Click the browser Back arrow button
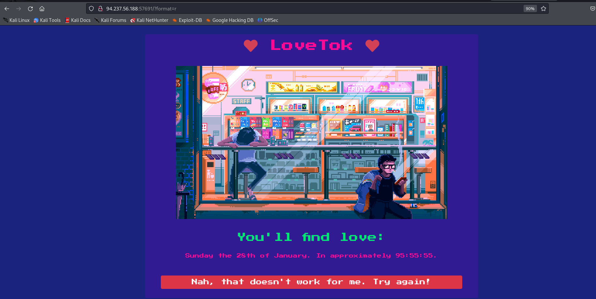The width and height of the screenshot is (596, 299). (7, 9)
